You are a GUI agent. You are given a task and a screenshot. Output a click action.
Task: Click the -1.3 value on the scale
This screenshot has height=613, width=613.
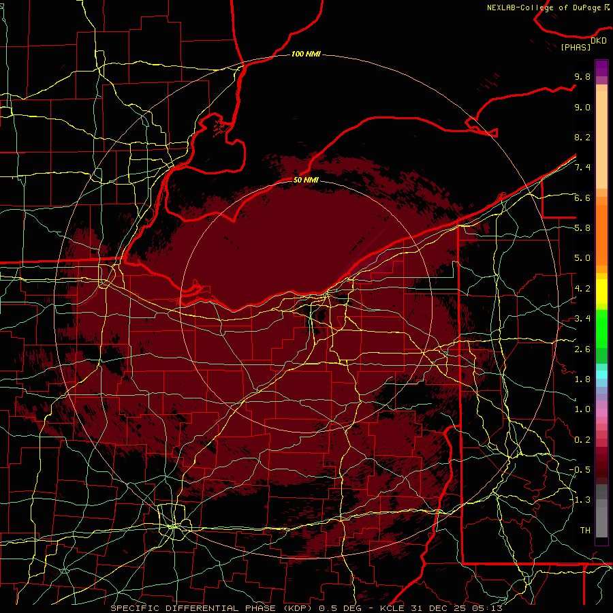580,500
